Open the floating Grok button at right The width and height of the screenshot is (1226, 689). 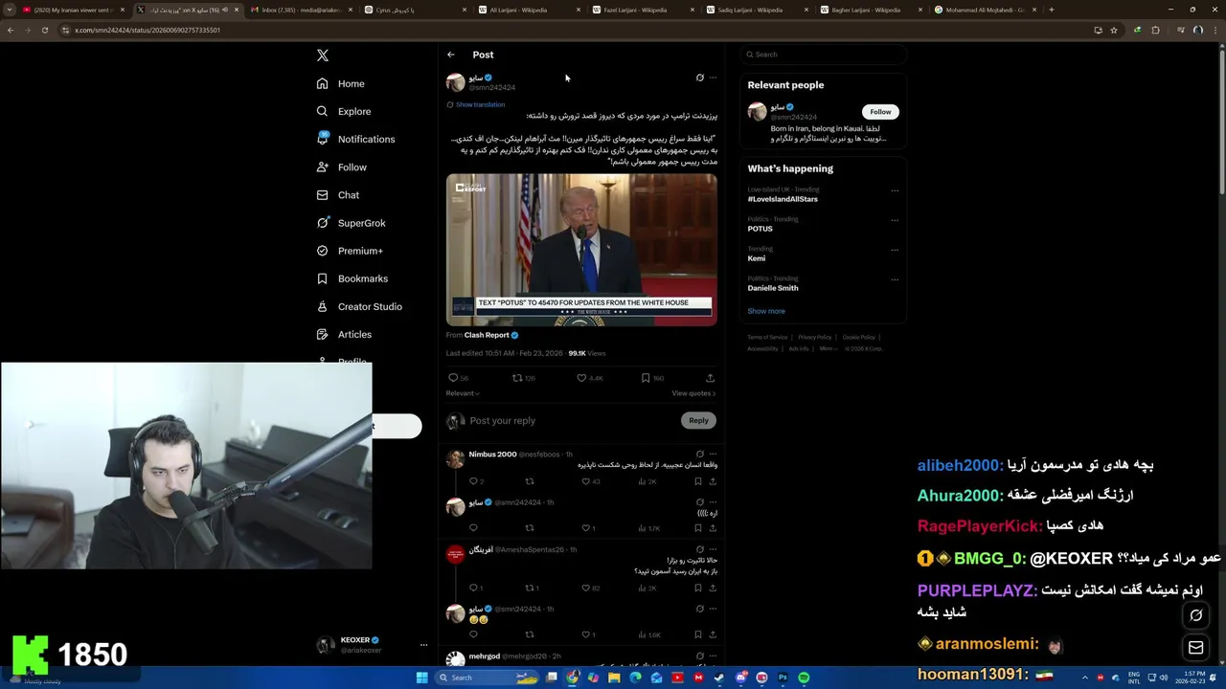(x=1195, y=615)
